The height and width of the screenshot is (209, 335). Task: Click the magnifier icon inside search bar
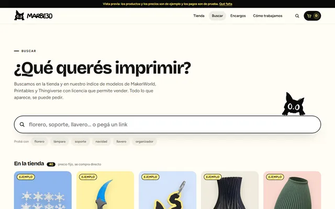click(x=22, y=124)
